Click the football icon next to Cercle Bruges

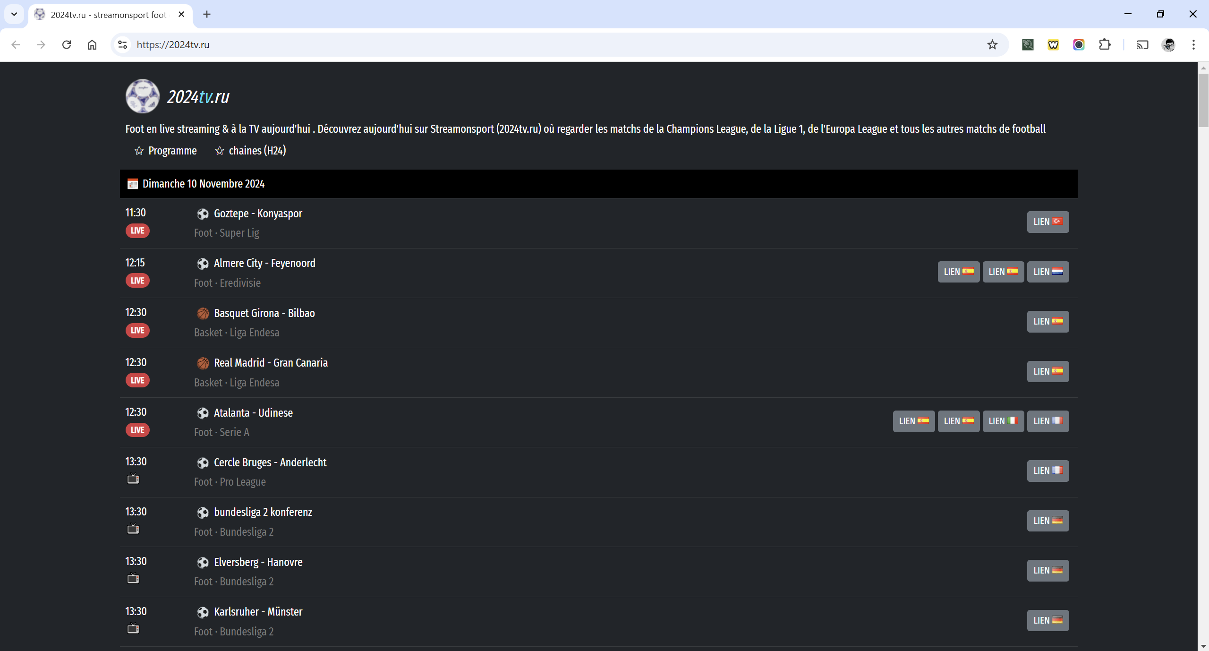[203, 463]
